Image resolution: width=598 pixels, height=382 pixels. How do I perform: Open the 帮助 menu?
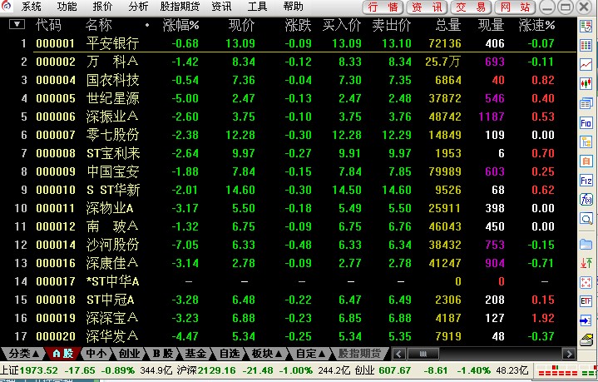pyautogui.click(x=294, y=7)
